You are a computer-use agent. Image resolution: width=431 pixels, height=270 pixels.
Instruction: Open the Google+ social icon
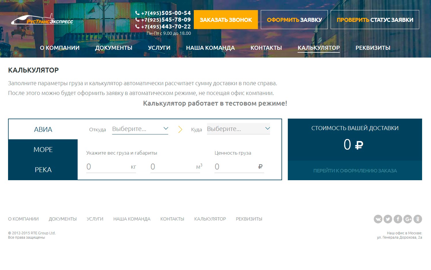408,219
